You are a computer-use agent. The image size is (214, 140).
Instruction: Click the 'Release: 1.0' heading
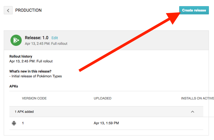pyautogui.click(x=36, y=38)
